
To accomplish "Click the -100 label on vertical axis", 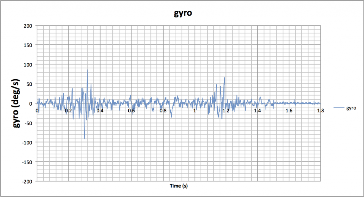I will [27, 143].
